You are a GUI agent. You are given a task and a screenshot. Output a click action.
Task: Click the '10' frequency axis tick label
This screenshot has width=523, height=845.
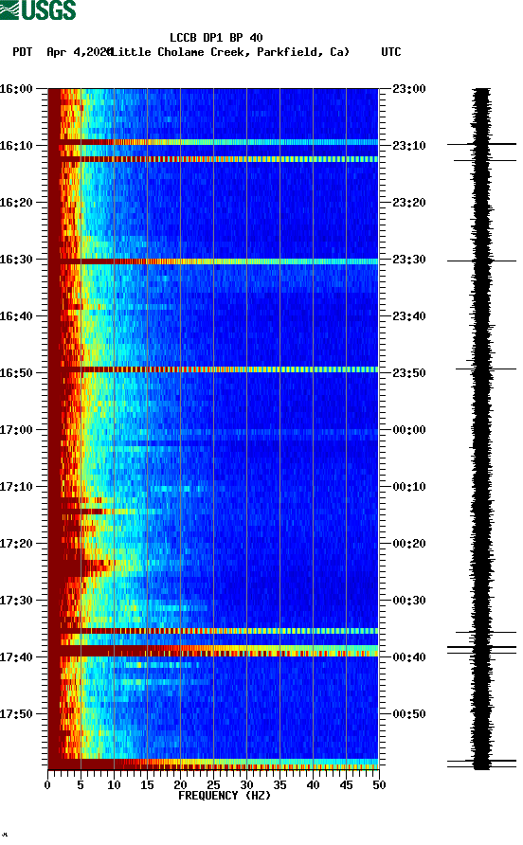point(114,785)
